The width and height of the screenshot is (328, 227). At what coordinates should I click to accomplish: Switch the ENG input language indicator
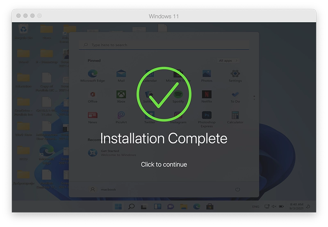click(255, 207)
